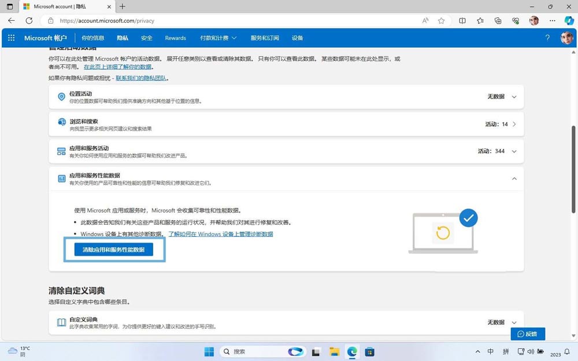Click the 清除应用和服务性能数据 button
The image size is (578, 361).
[x=113, y=249]
